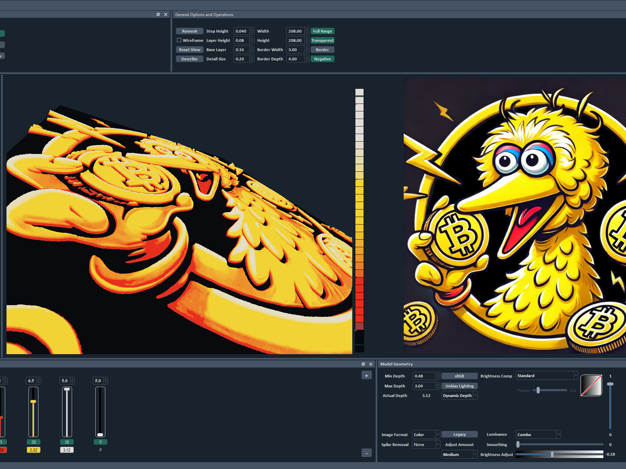Remove a filament with the minus button

coord(367,453)
